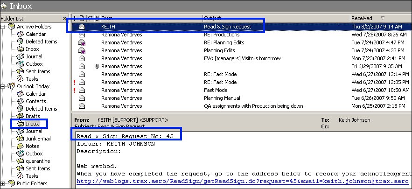This screenshot has width=412, height=189.
Task: Collapse the Outlook Today tree node
Action: [x=3, y=86]
